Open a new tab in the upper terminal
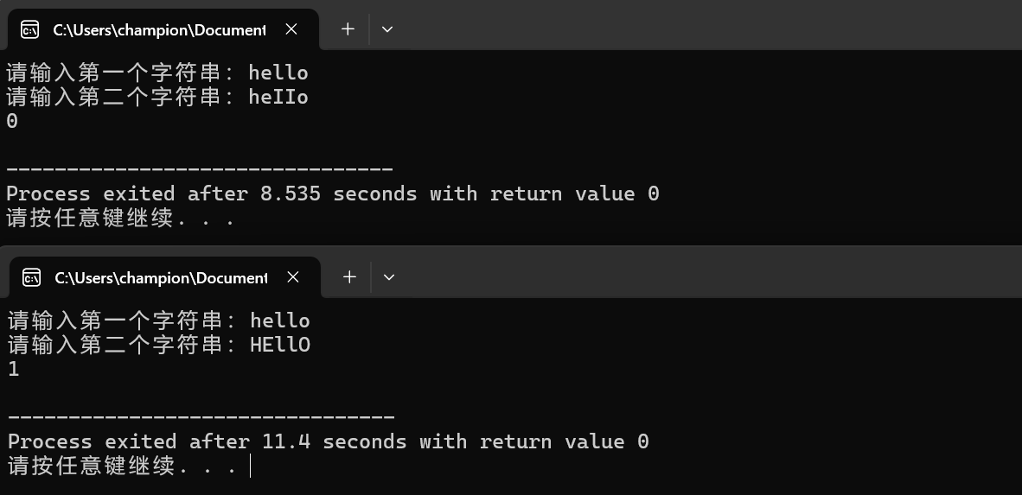1022x495 pixels. pyautogui.click(x=348, y=29)
